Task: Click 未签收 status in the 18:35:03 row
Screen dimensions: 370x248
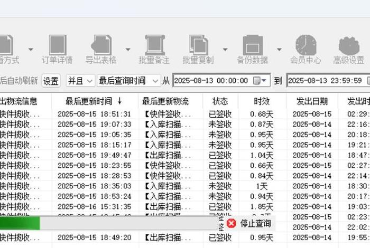Action: point(220,186)
